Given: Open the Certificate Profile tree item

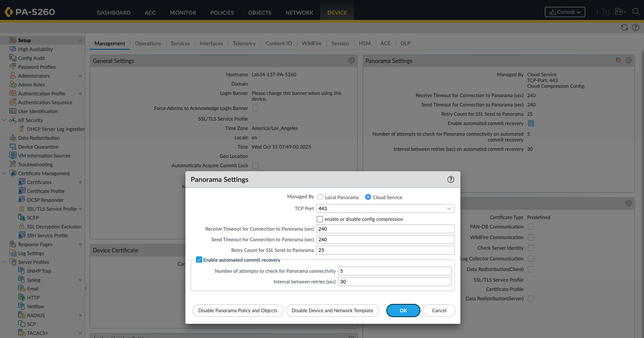Looking at the screenshot, I should (46, 191).
